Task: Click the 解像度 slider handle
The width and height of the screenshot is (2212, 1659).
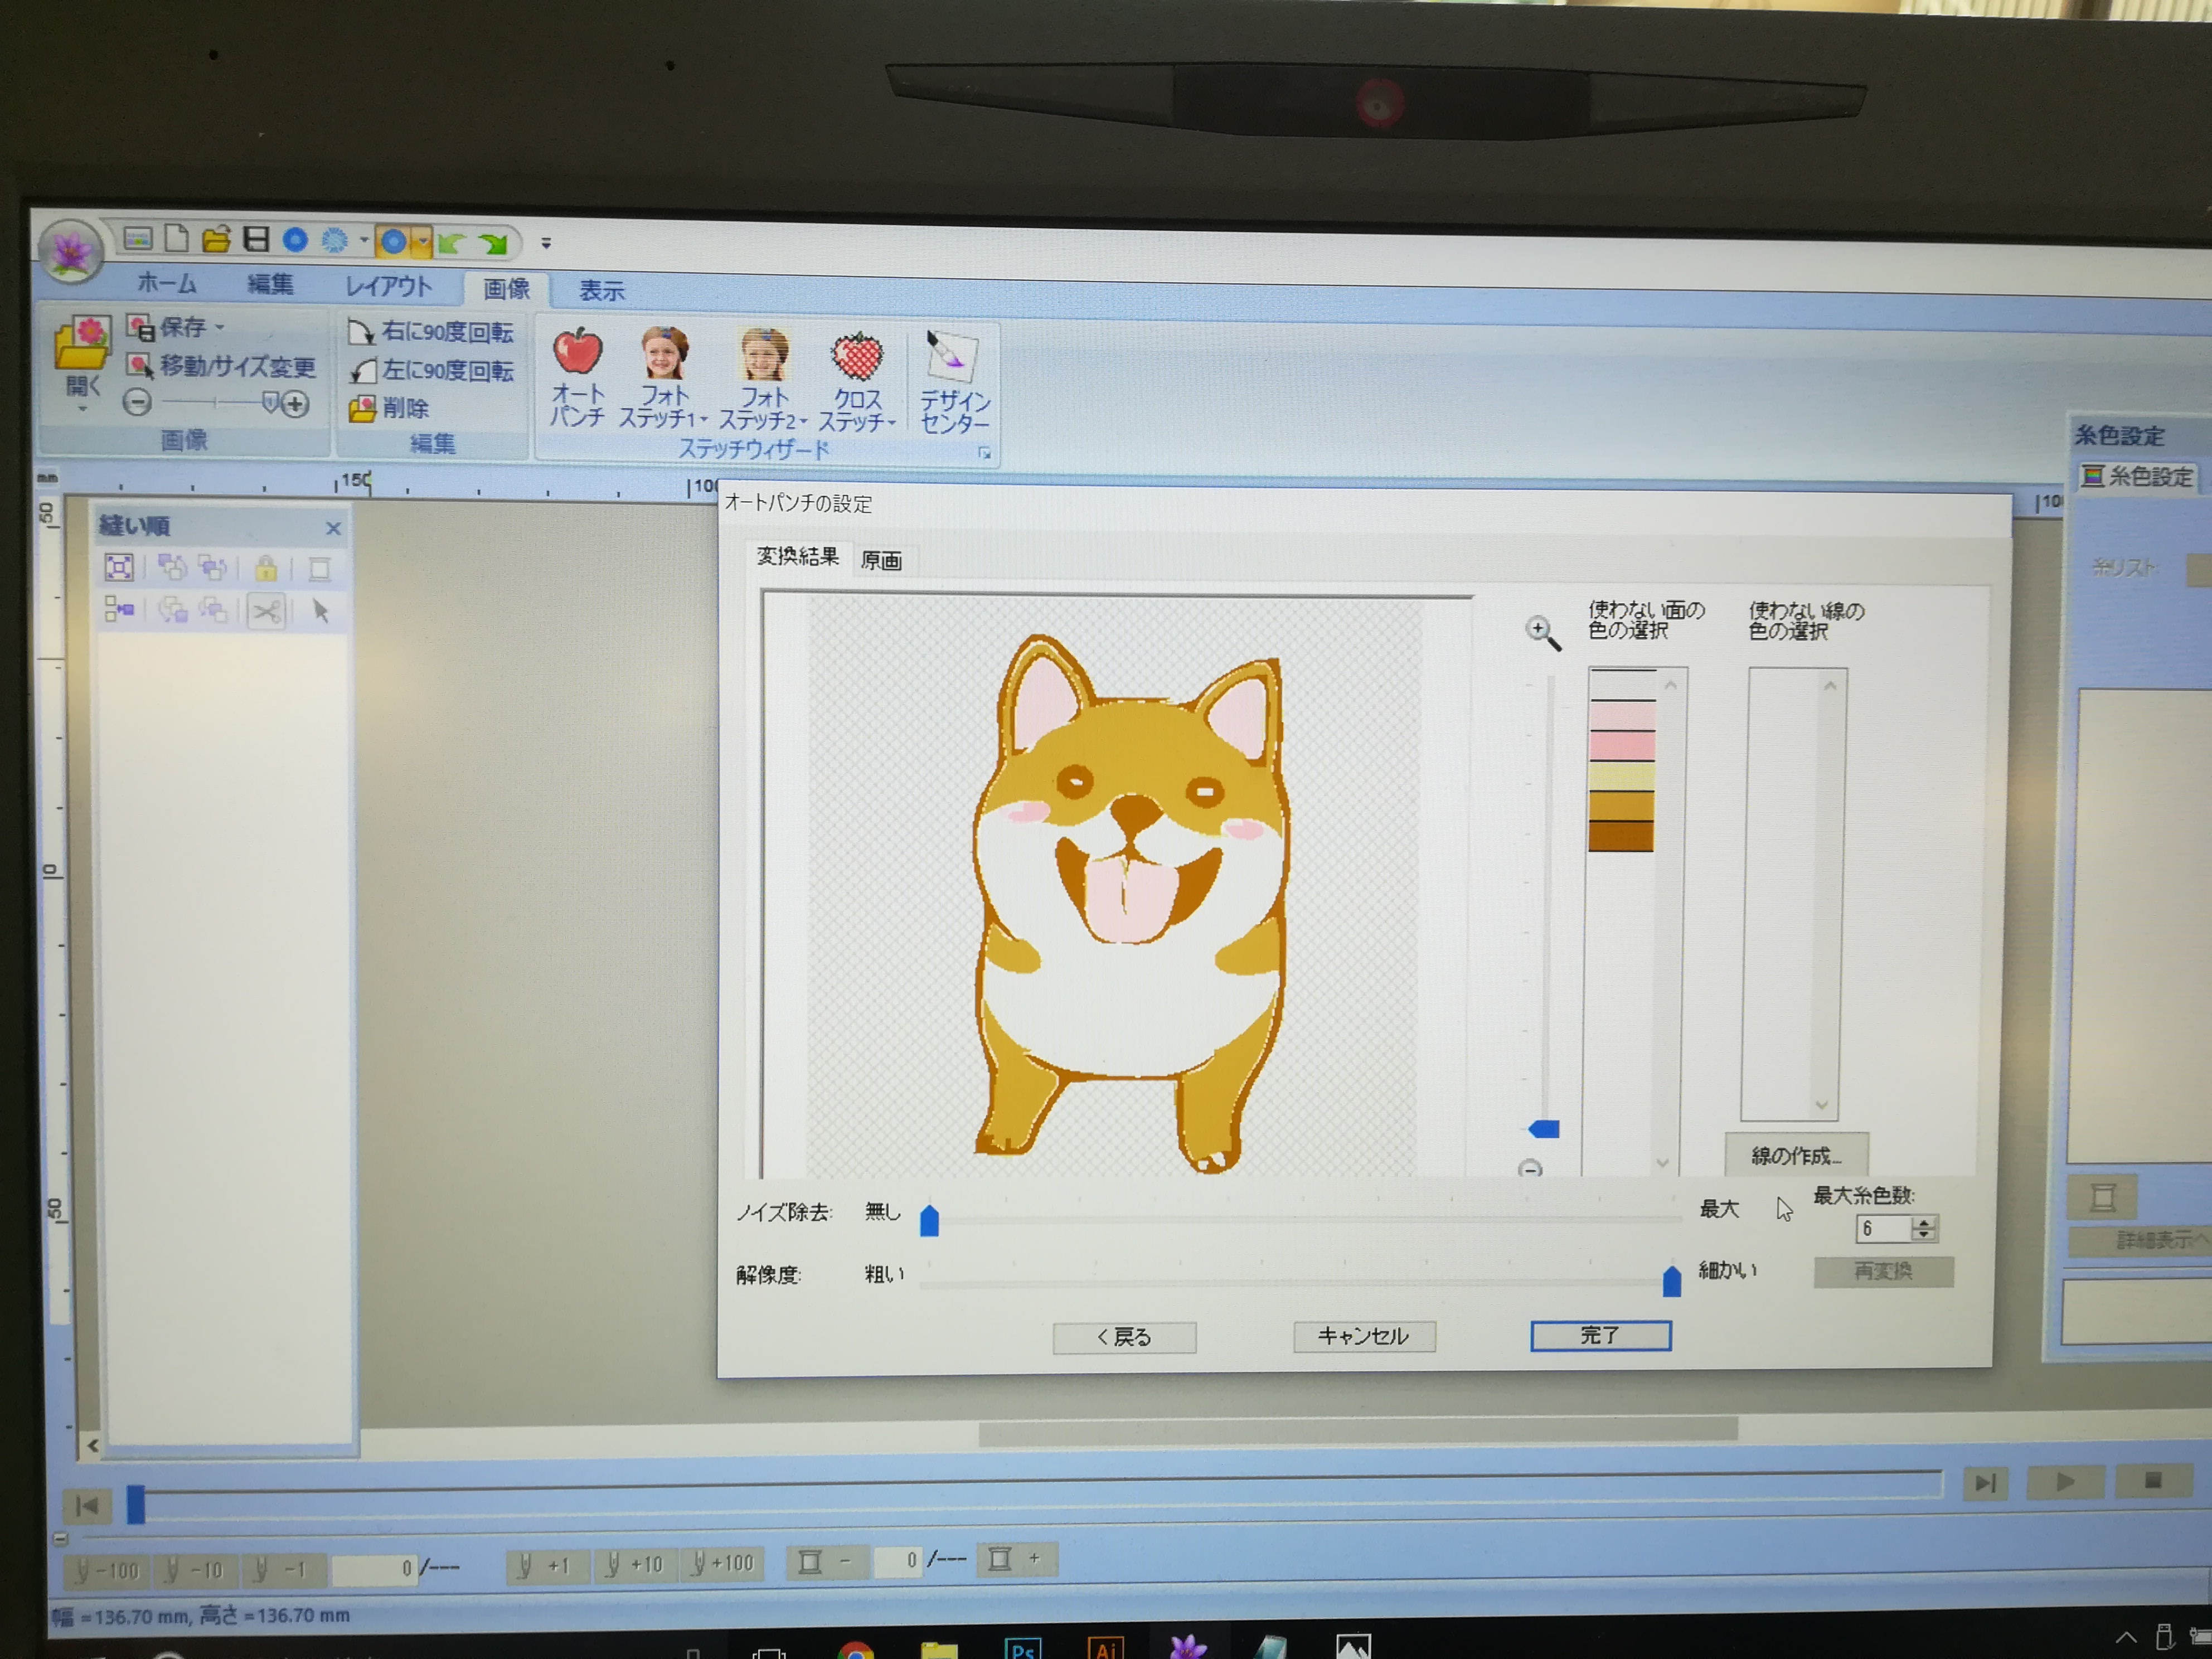Action: click(1671, 1280)
